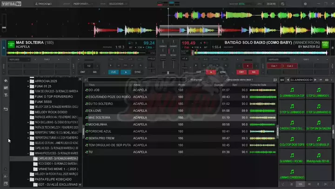Viewport: 335px width, 189px height.
Task: Trigger the JUNINHO CONSIDERADO sample
Action: click(292, 173)
